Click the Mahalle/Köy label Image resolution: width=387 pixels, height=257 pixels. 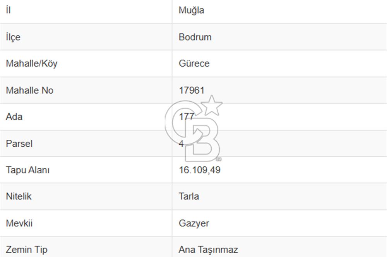pyautogui.click(x=31, y=63)
